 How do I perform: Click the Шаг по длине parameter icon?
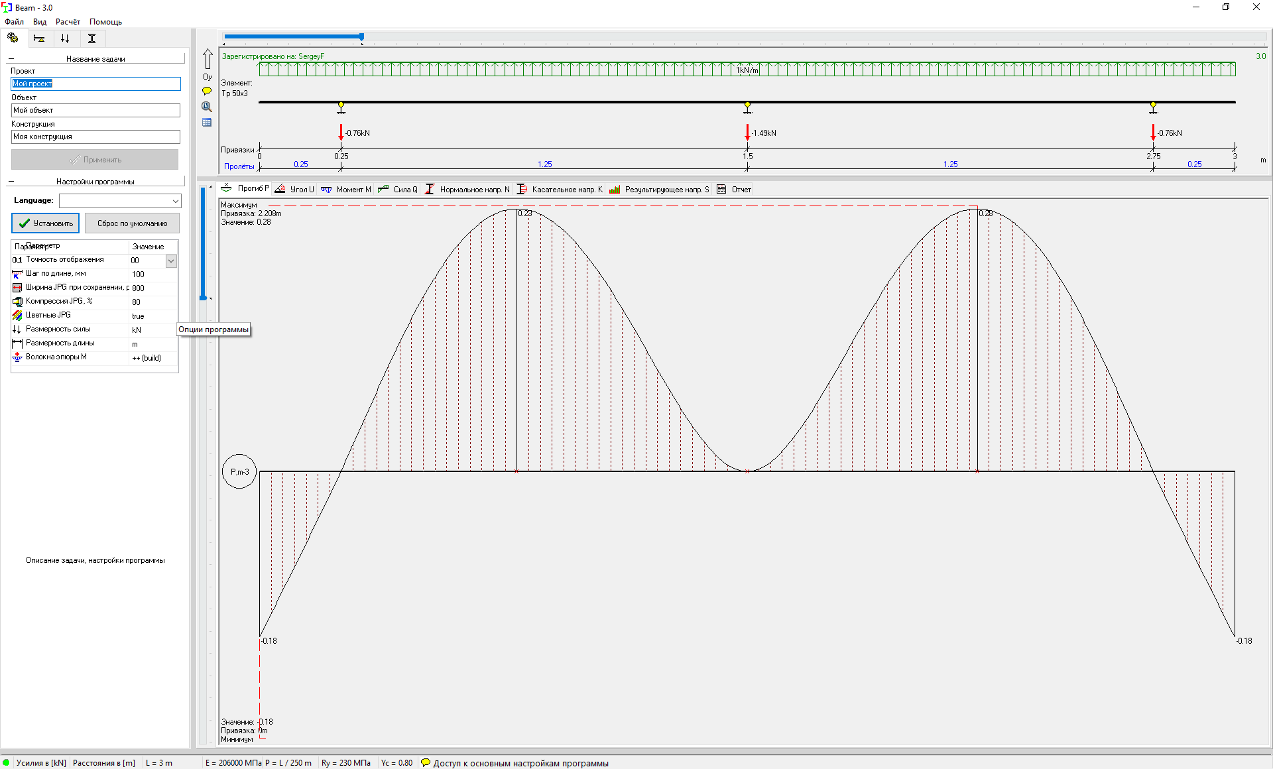point(17,274)
